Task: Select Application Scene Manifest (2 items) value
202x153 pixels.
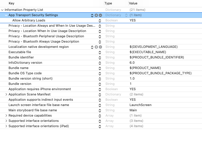Action: coord(136,95)
